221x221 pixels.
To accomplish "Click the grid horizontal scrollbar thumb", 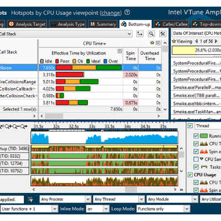I will coord(54,116).
